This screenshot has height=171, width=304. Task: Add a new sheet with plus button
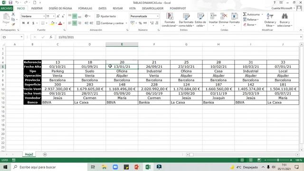45,154
